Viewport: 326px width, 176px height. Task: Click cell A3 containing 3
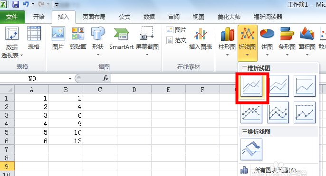pyautogui.click(x=31, y=115)
